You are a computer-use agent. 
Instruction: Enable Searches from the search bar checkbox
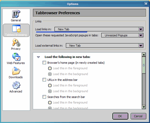point(44,97)
